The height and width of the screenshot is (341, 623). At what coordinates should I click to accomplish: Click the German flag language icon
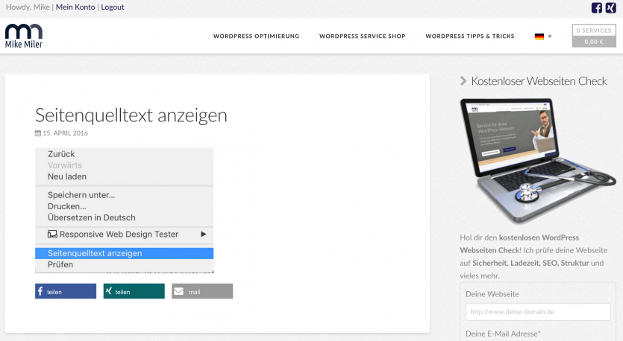[539, 36]
